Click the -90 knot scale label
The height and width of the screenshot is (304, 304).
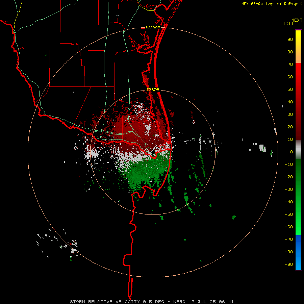point(289,264)
